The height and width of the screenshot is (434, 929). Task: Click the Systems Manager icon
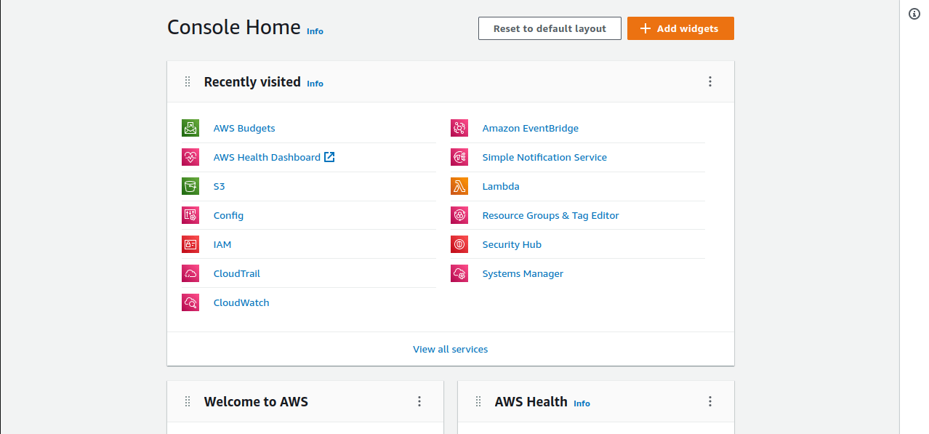459,273
